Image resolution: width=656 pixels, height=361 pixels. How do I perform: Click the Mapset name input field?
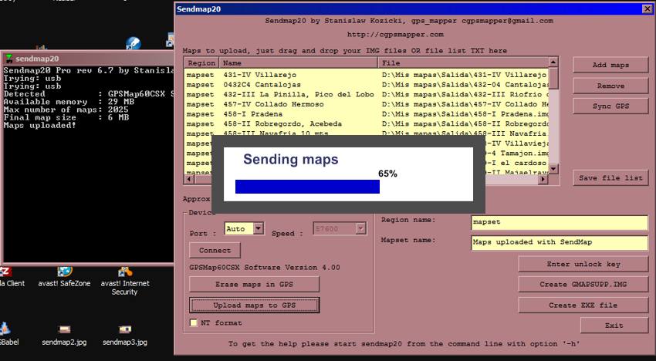pyautogui.click(x=560, y=242)
